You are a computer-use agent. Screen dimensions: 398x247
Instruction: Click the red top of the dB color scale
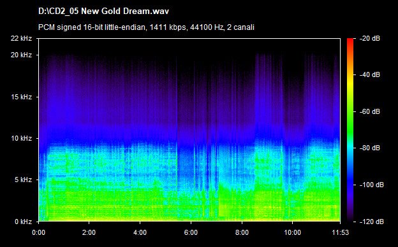tap(350, 42)
